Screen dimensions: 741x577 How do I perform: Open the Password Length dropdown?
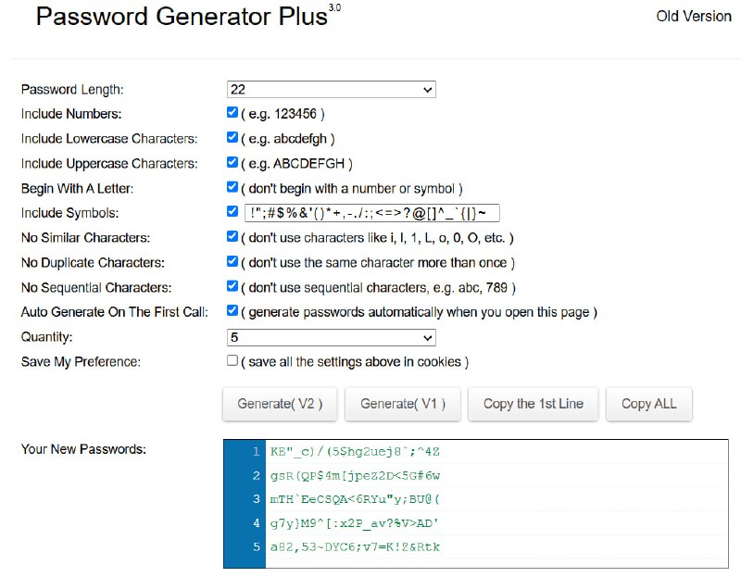coord(331,90)
